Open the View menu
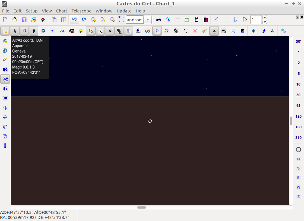This screenshot has height=221, width=304. tap(47, 11)
